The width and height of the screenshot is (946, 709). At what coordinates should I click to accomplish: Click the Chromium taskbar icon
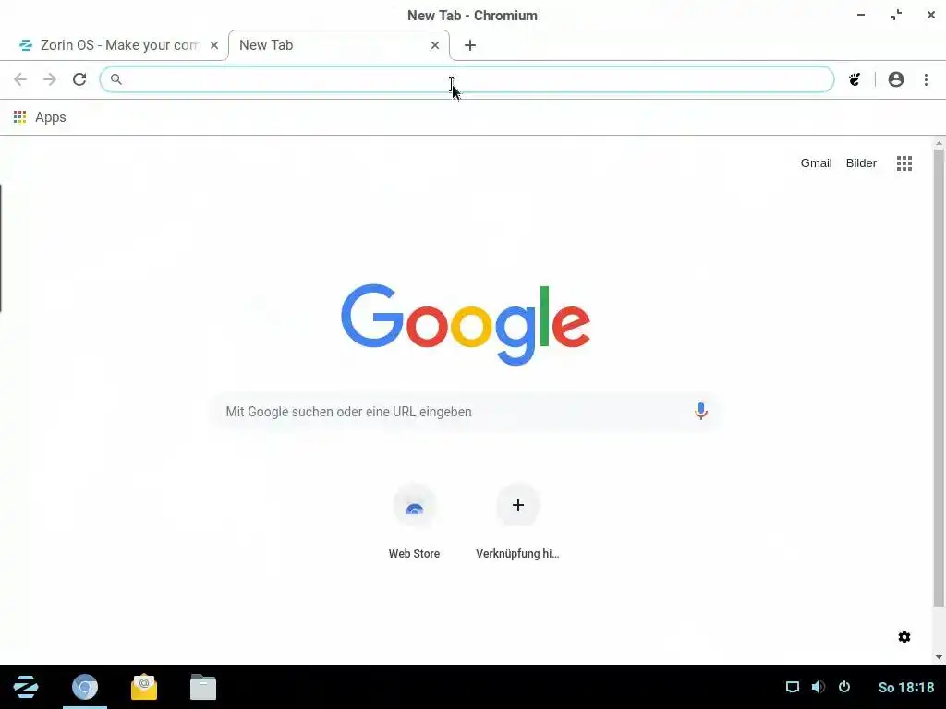pos(85,687)
